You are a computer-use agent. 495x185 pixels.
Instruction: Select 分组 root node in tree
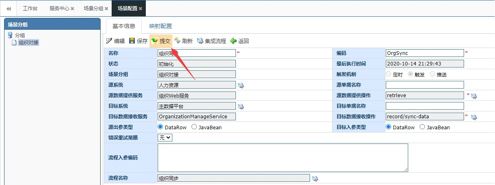(20, 35)
